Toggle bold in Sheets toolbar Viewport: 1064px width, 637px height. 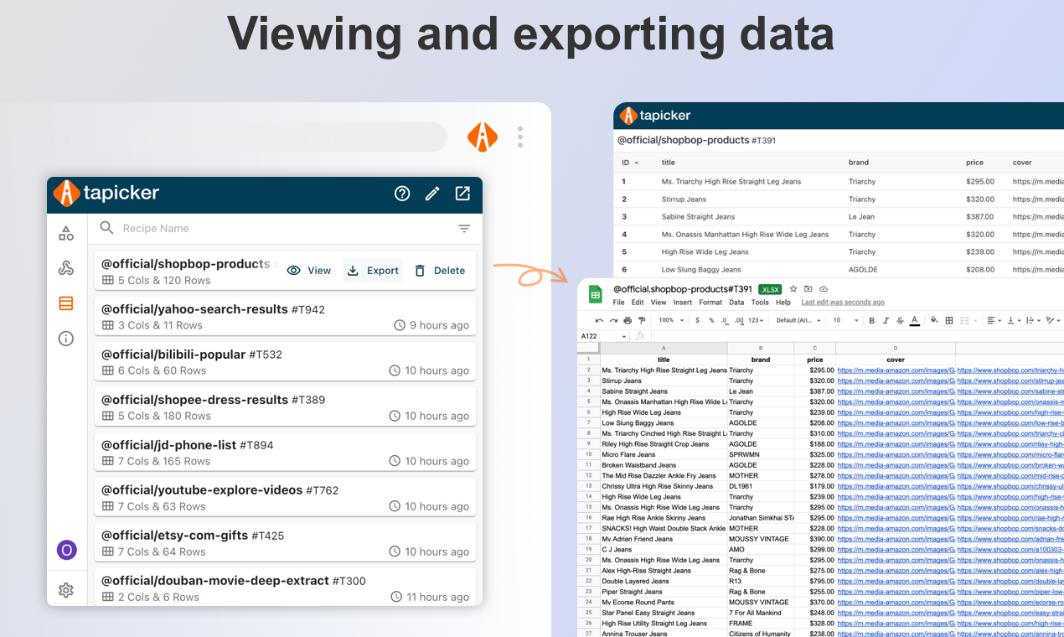[871, 320]
